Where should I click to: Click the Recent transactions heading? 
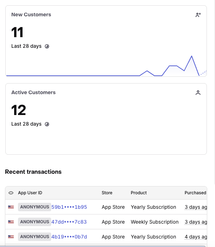point(33,172)
